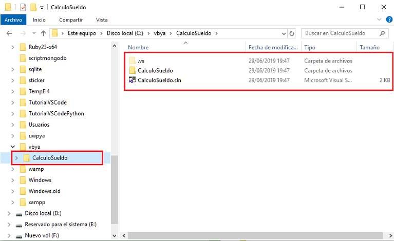Screen dimensions: 394x241
Task: Click the properties checkmark icon in title bar
Action: pos(23,7)
